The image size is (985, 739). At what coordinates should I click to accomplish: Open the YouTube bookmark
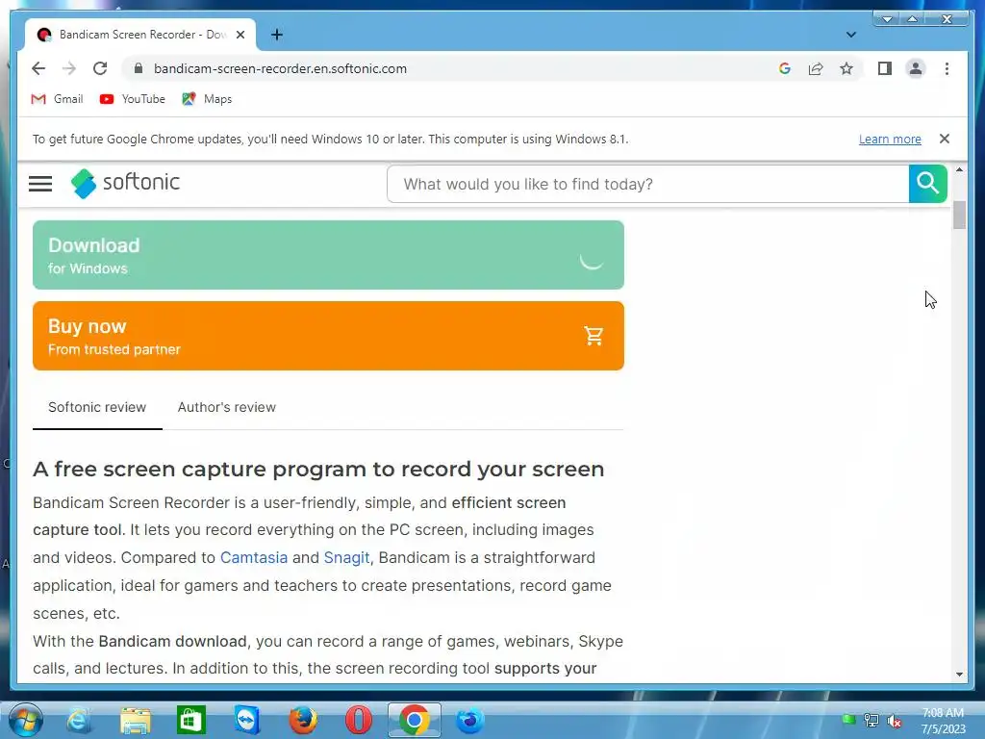[133, 99]
